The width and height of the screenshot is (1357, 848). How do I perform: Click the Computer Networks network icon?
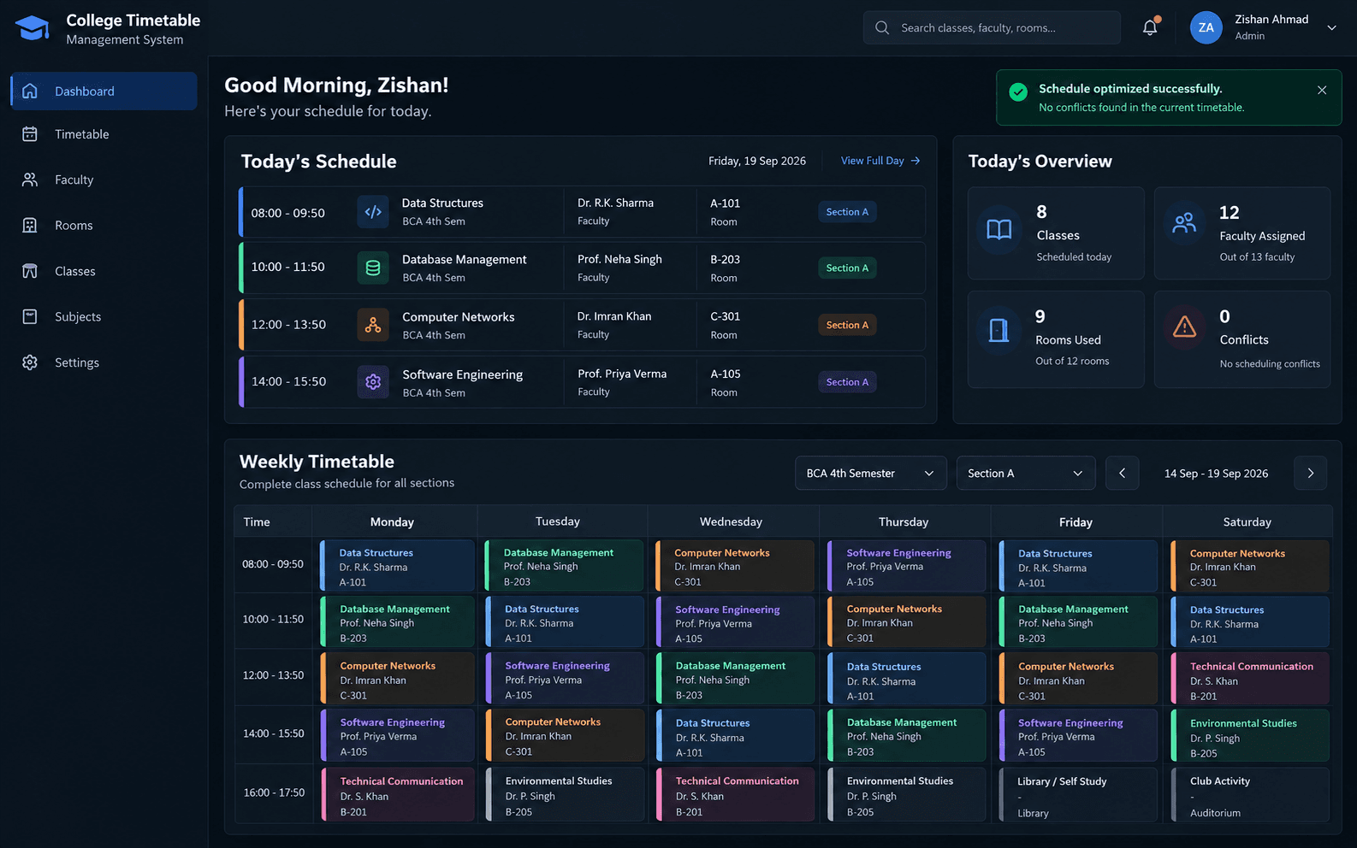tap(373, 325)
